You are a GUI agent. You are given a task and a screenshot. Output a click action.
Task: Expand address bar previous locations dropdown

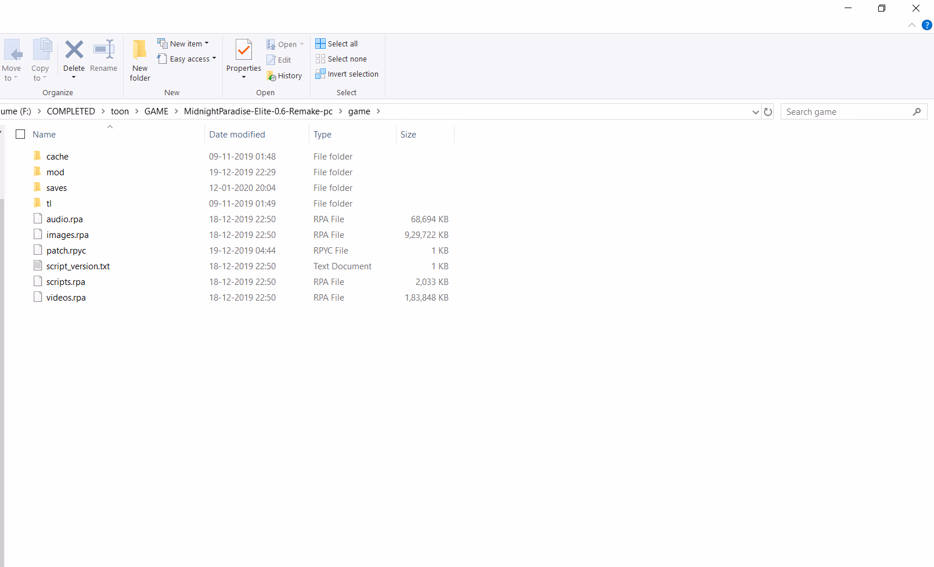755,112
